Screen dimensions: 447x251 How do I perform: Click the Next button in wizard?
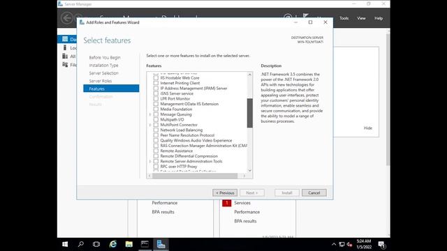coord(252,192)
